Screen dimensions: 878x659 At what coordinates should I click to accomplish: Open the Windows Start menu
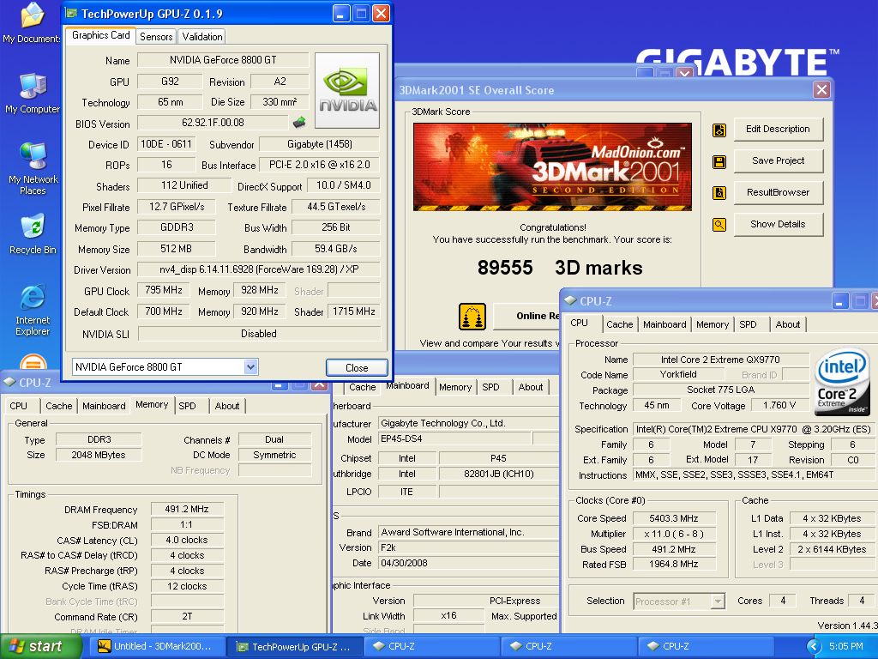(39, 647)
